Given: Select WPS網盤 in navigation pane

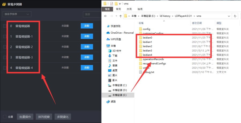Looking at the screenshot, I should [x=114, y=39].
